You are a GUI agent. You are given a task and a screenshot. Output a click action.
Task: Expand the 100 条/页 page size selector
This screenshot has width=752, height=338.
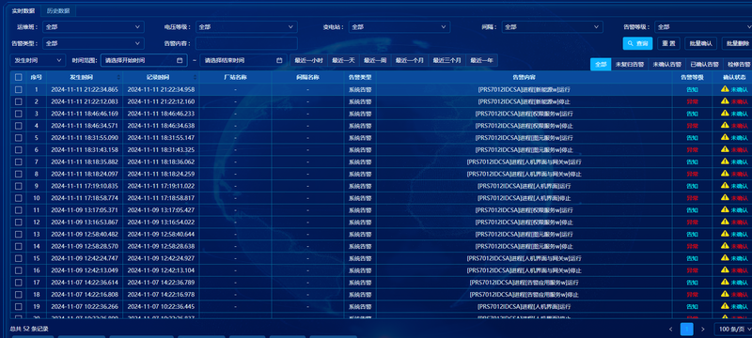coord(733,329)
